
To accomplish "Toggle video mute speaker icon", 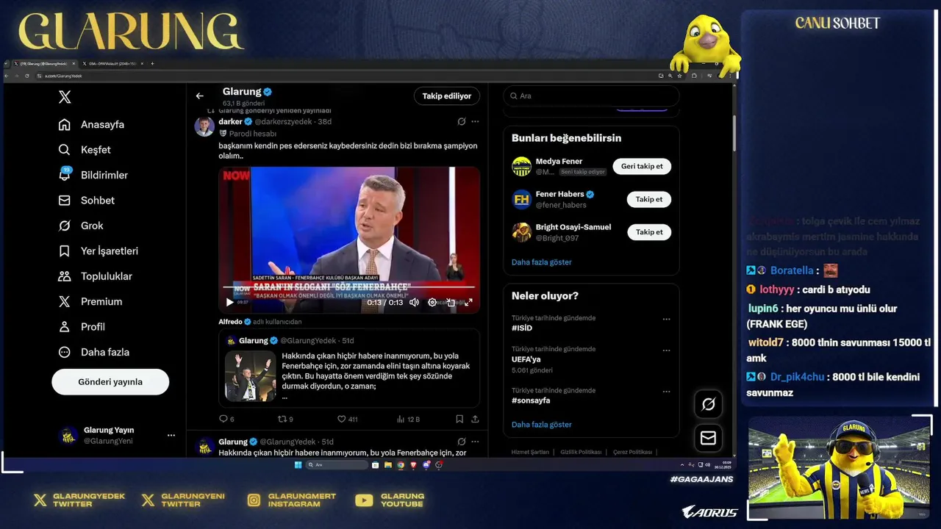I will tap(414, 302).
